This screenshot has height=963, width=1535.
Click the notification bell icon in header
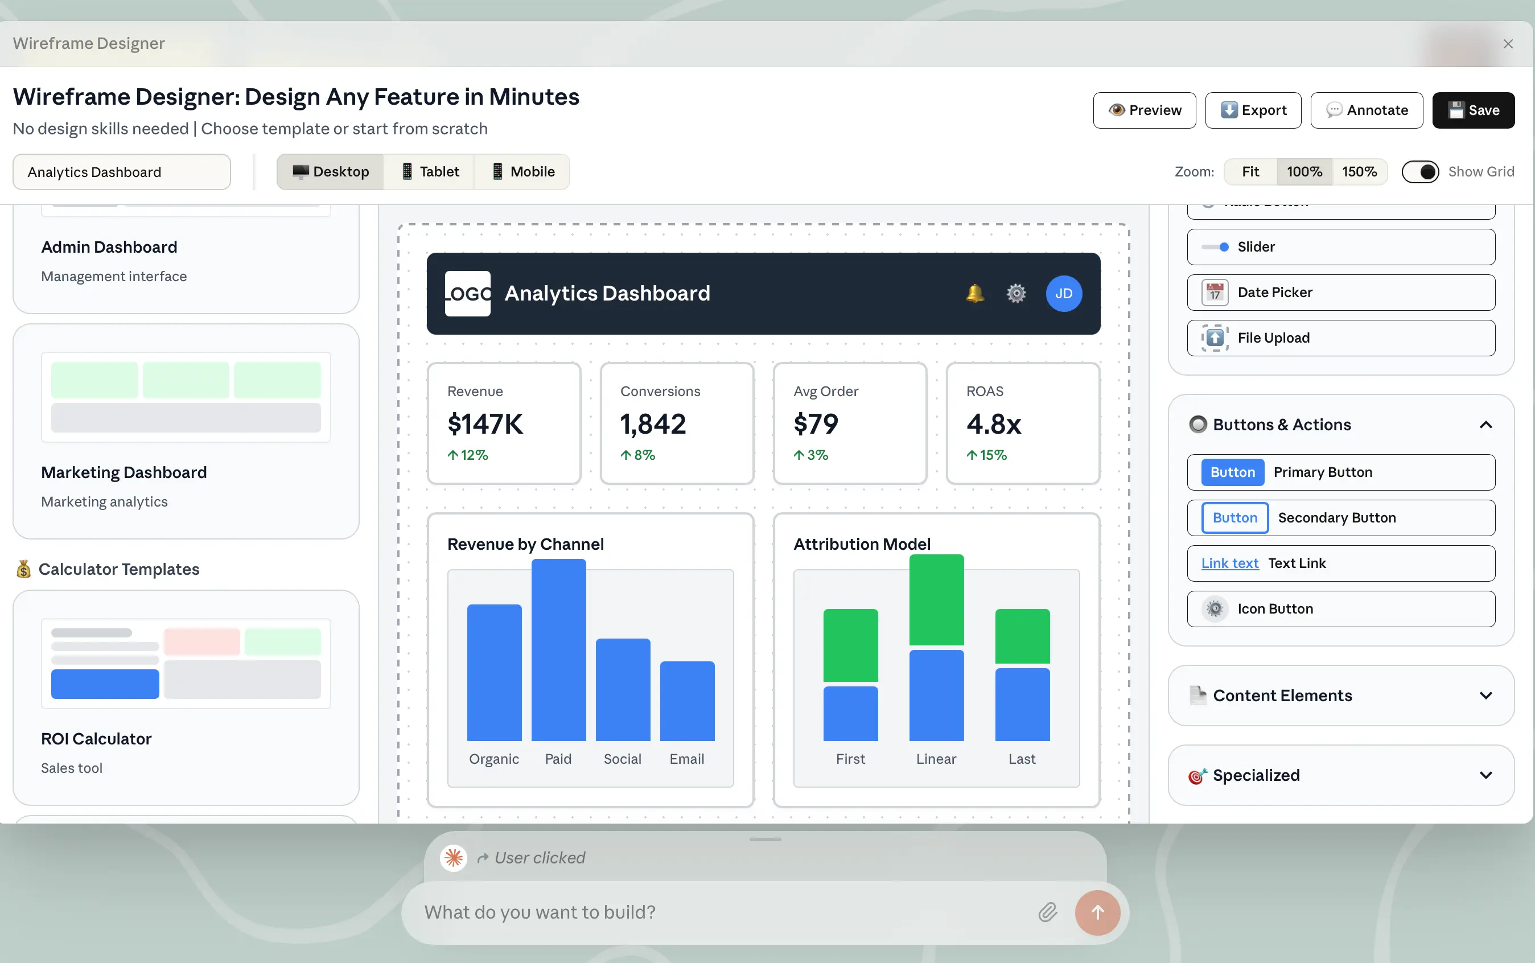coord(974,294)
